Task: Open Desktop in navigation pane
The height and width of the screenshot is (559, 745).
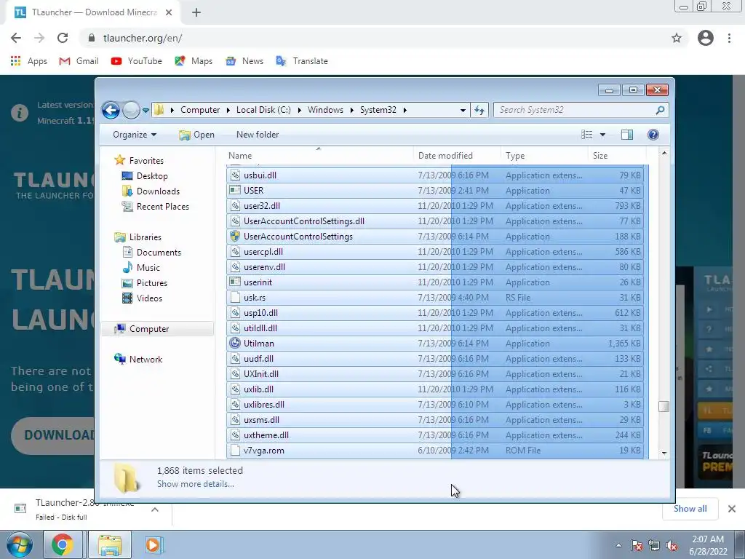Action: pos(152,176)
